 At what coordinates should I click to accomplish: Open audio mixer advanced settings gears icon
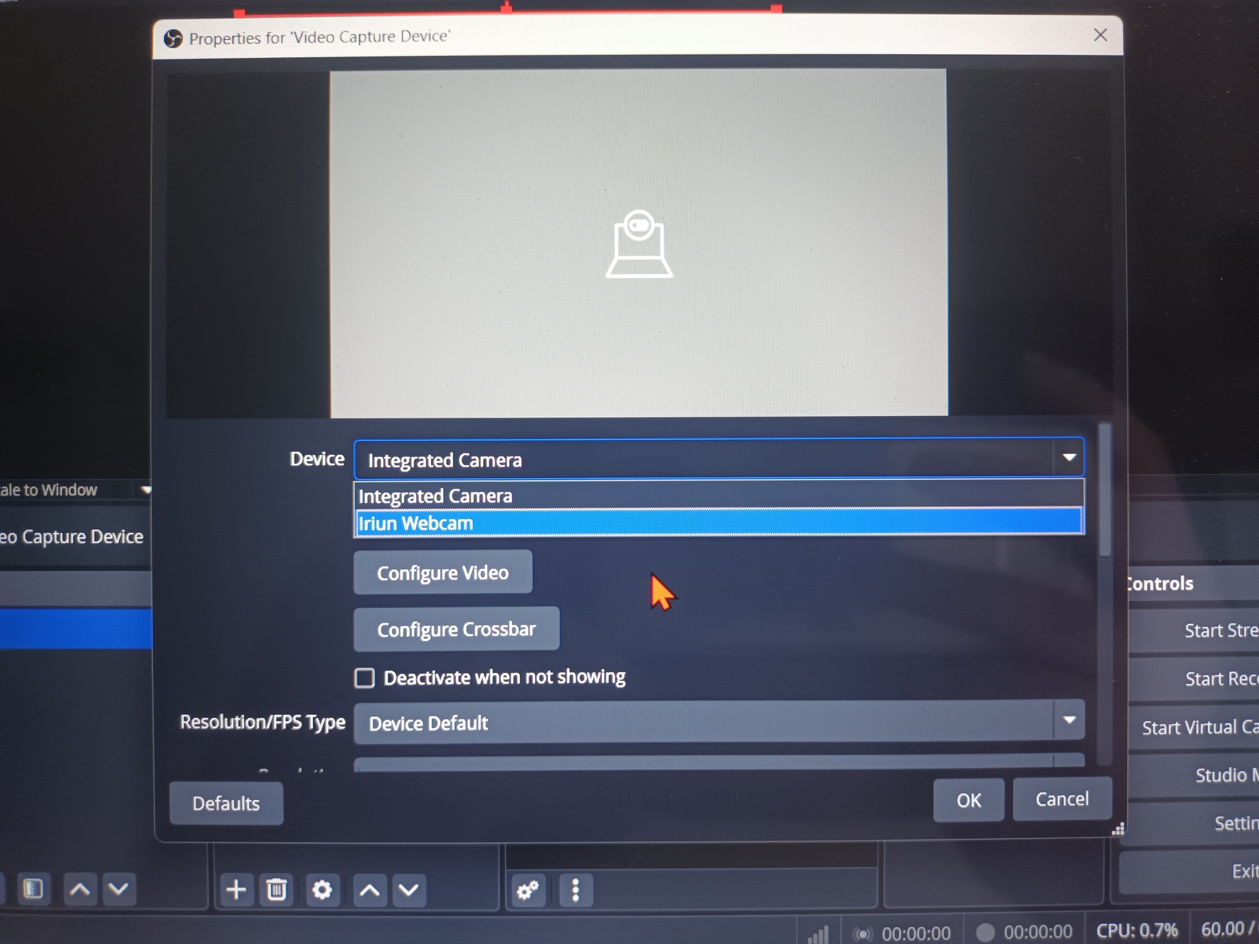(528, 890)
